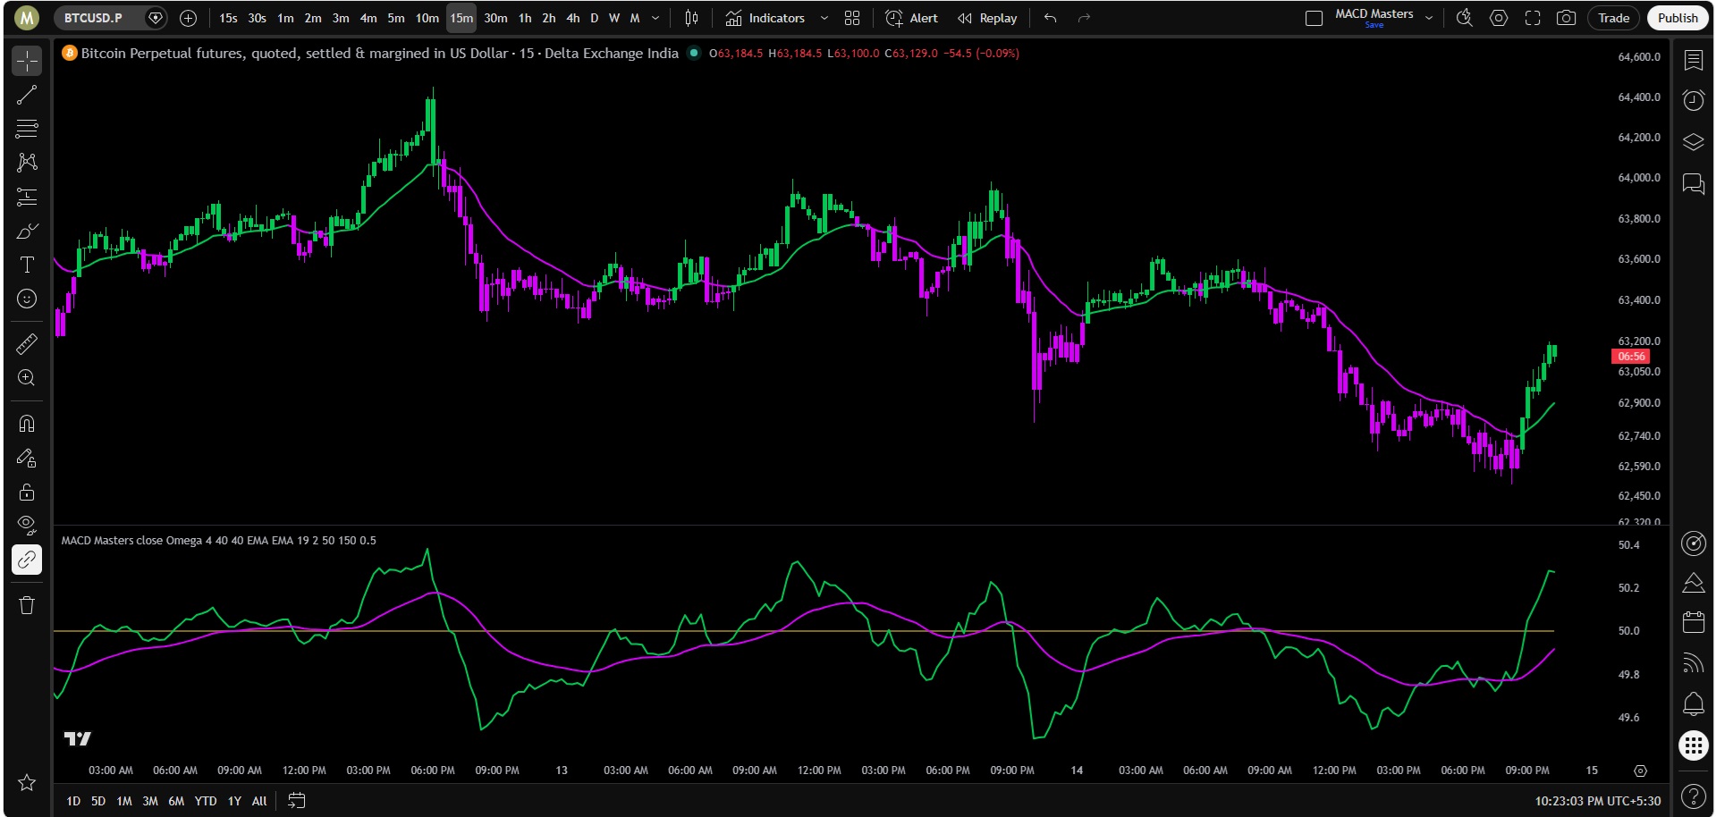Expand the favorite indicators dropdown arrow

tap(824, 18)
